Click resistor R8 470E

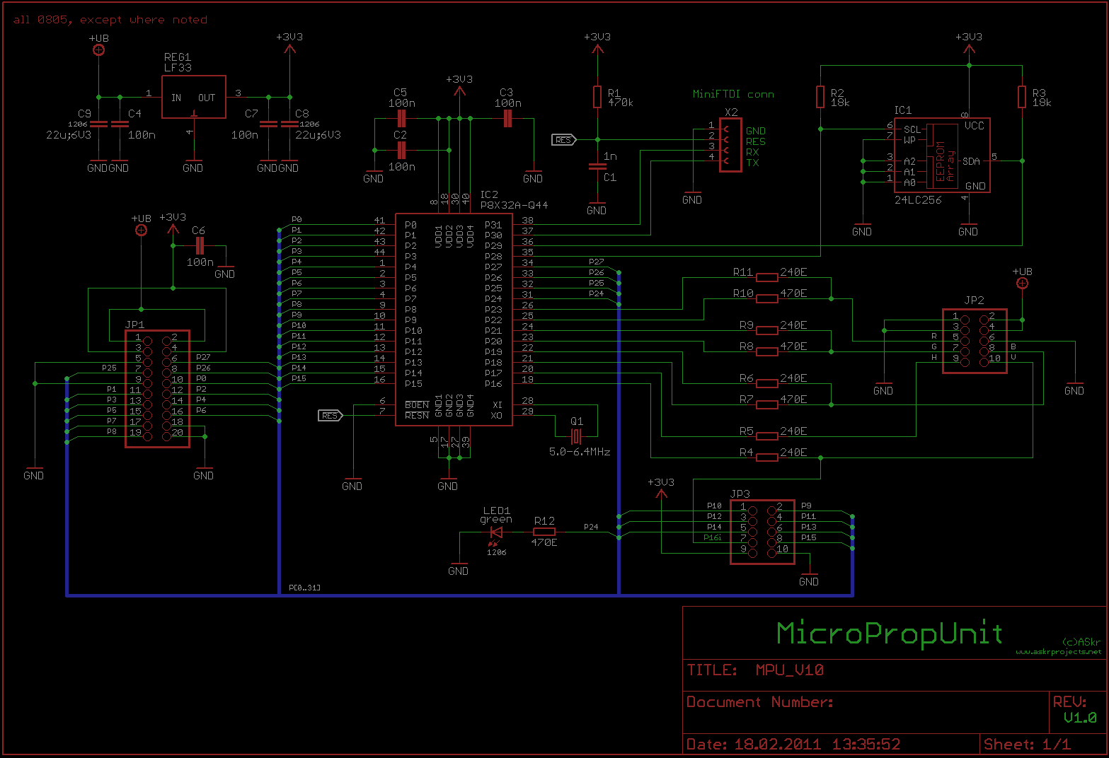tap(767, 351)
